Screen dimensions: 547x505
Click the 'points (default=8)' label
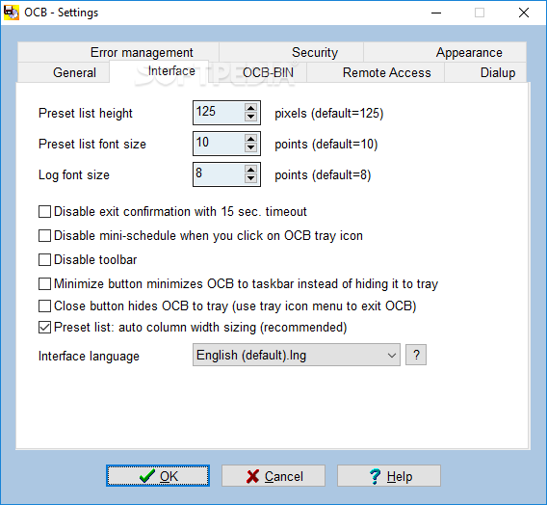coord(323,174)
